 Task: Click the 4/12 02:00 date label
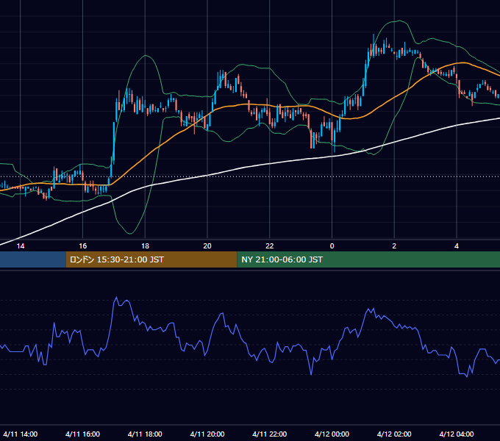coord(394,434)
